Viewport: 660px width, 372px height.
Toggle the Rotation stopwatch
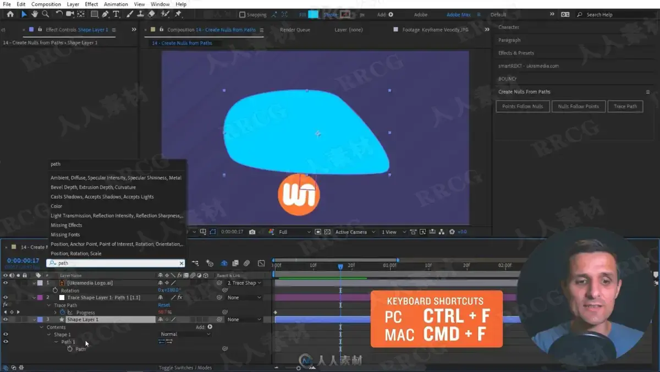coord(55,291)
